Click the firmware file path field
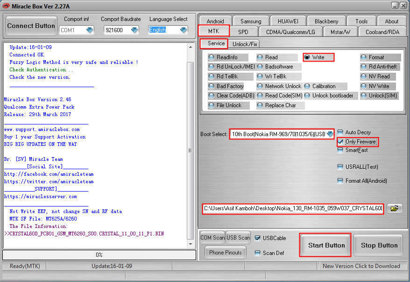 [293, 208]
